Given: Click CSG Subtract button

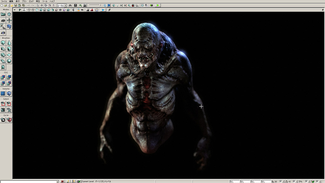Looking at the screenshot, I should click(9, 77).
